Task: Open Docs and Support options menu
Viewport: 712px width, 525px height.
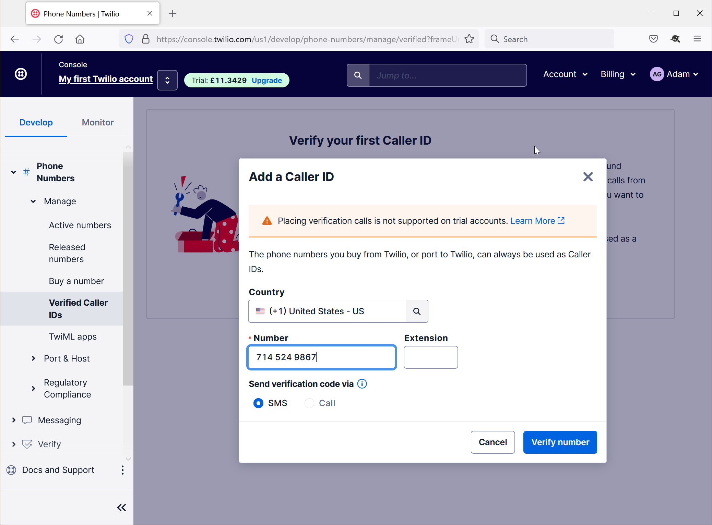Action: [122, 470]
